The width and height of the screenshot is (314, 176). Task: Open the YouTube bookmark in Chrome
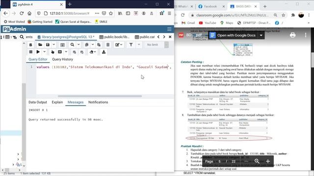[208, 23]
